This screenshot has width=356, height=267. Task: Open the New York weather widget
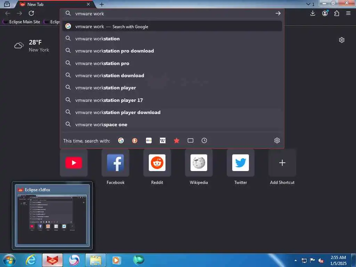32,46
